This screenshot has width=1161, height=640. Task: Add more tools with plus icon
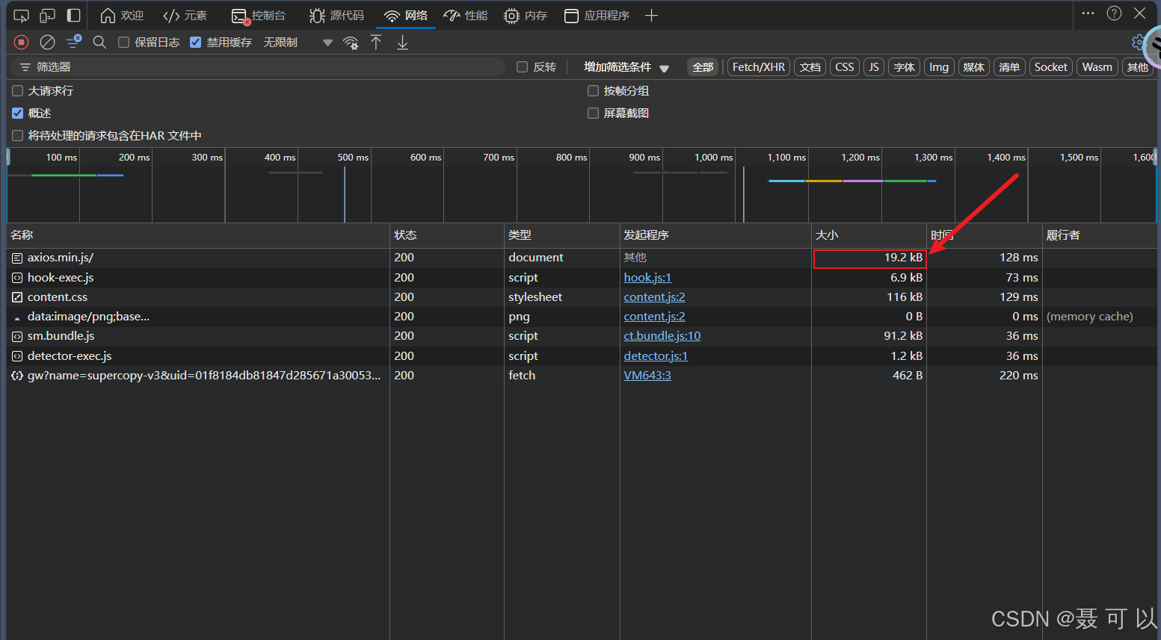click(x=651, y=16)
